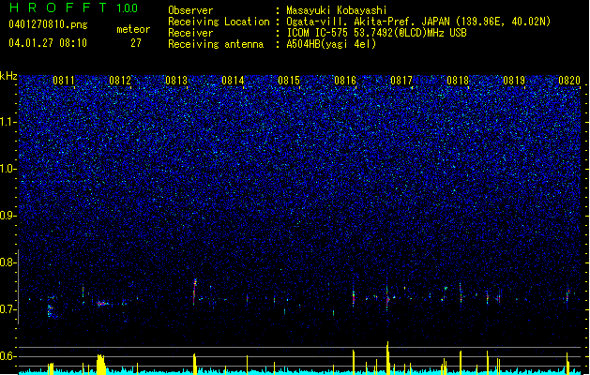Click the 0.7 kHz axis label
Image resolution: width=590 pixels, height=375 pixels.
coord(8,309)
